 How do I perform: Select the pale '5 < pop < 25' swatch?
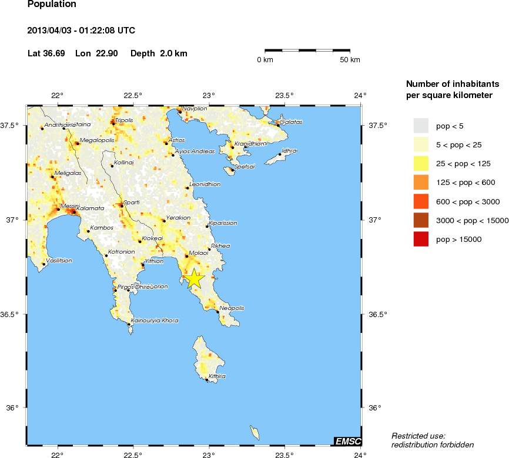click(x=421, y=144)
